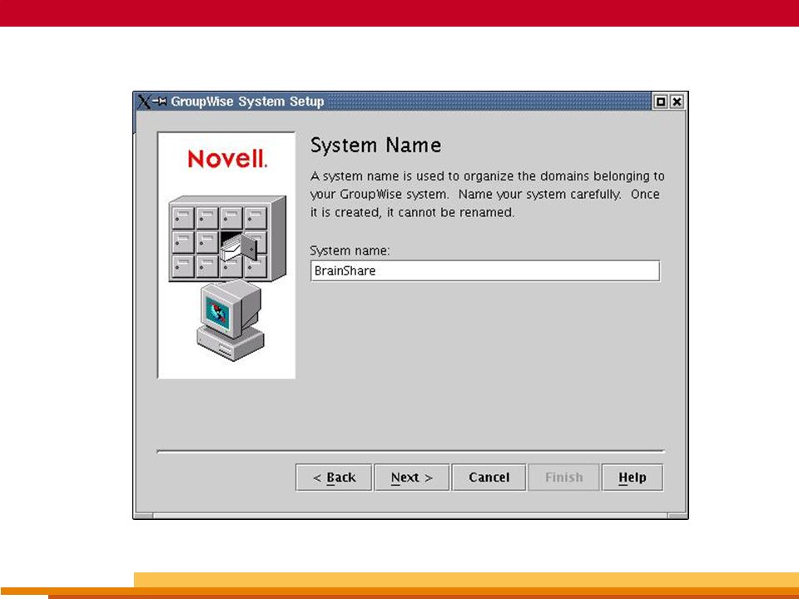Image resolution: width=799 pixels, height=599 pixels.
Task: Maximize the GroupWise System Setup window
Action: pyautogui.click(x=660, y=101)
